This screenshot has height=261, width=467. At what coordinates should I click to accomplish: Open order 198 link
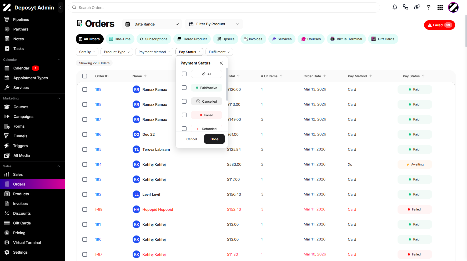tap(98, 104)
